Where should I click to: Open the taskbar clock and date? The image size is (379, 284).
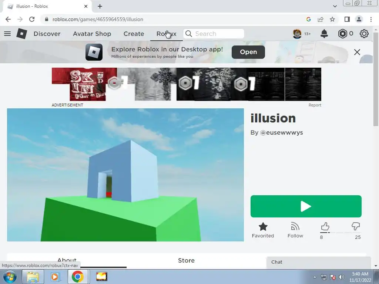click(x=360, y=277)
